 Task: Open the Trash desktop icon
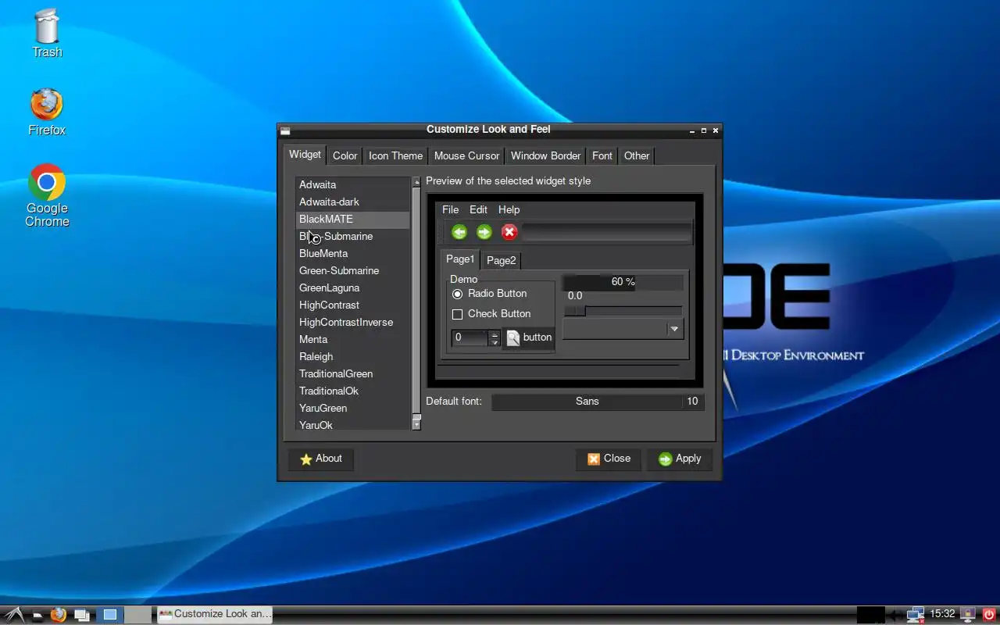tap(47, 33)
